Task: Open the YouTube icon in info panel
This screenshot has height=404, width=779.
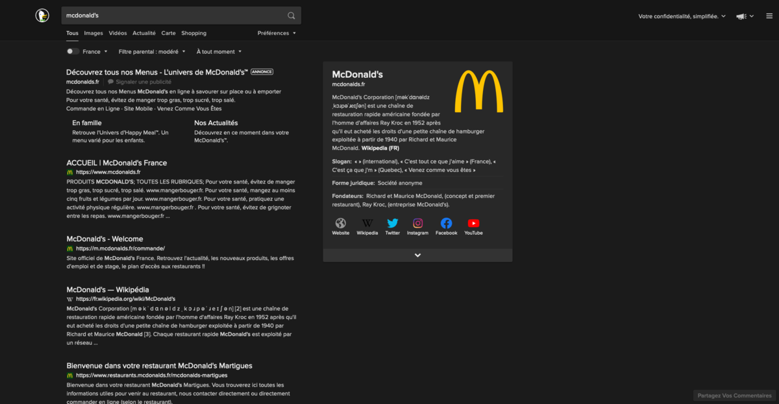Action: pyautogui.click(x=473, y=223)
